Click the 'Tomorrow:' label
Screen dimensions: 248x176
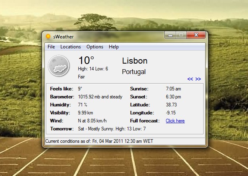(x=62, y=129)
